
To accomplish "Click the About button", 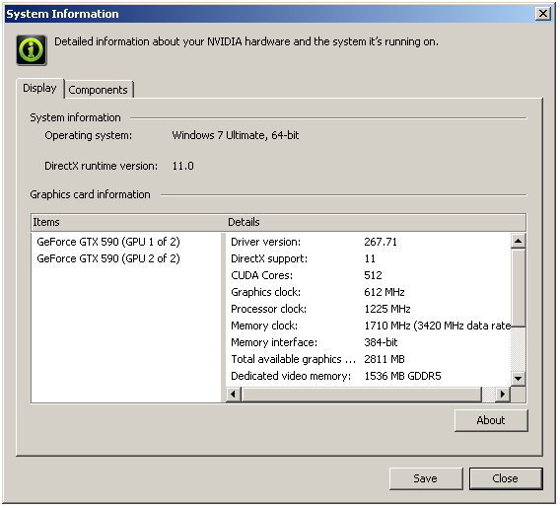I will pyautogui.click(x=491, y=420).
